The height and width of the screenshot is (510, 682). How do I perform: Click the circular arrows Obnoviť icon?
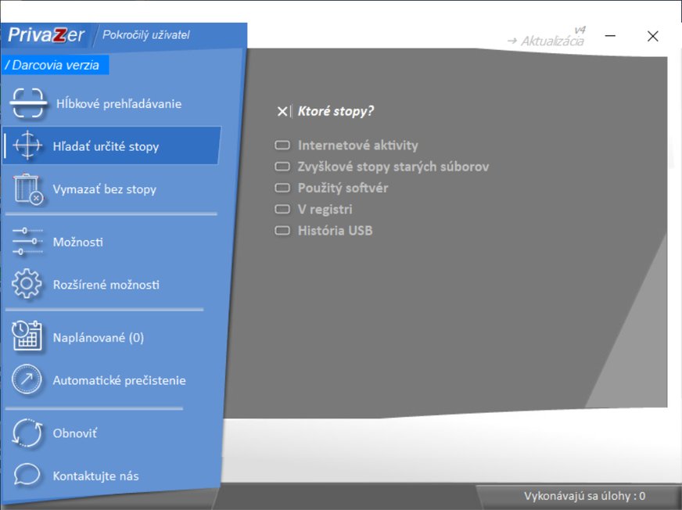click(27, 433)
